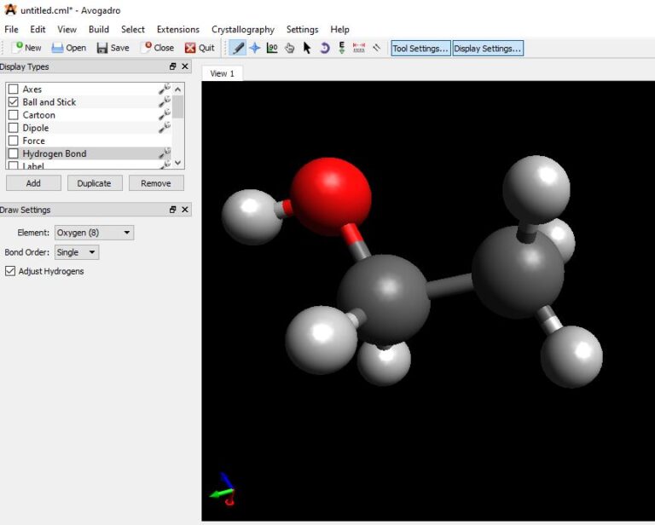Select the Auto Optimization tool

tap(341, 48)
